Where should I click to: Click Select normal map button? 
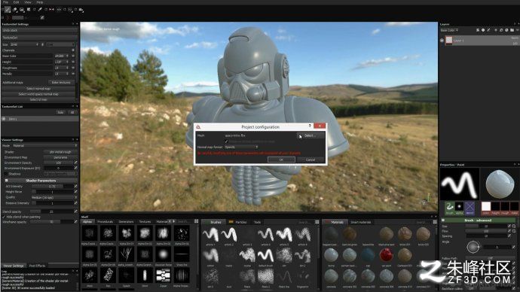click(38, 88)
